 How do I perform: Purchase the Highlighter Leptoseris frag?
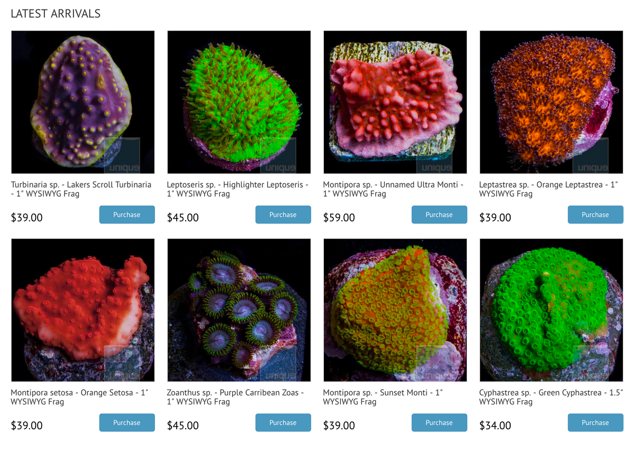[x=283, y=215]
